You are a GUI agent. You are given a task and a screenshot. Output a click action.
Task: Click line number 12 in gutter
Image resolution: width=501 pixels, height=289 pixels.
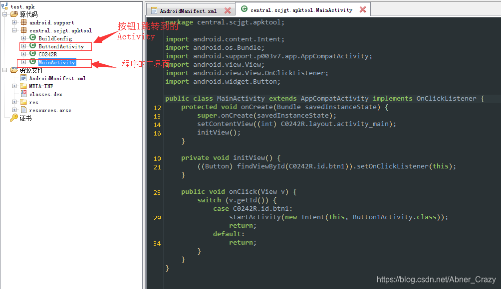click(157, 108)
